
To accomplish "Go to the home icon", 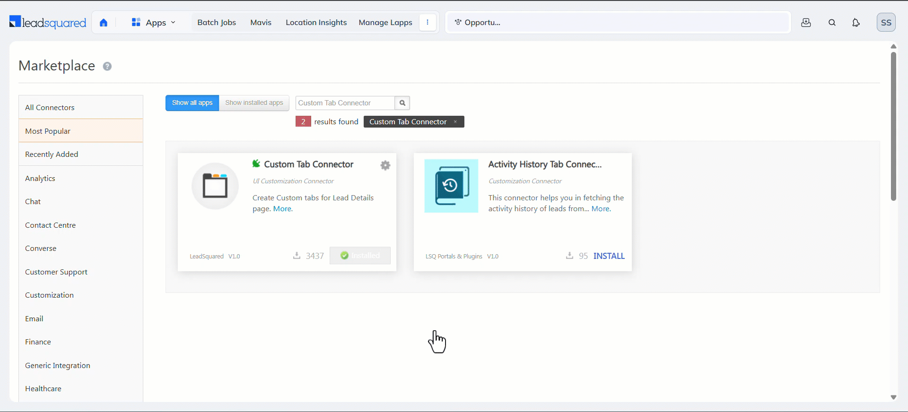I will [x=104, y=23].
